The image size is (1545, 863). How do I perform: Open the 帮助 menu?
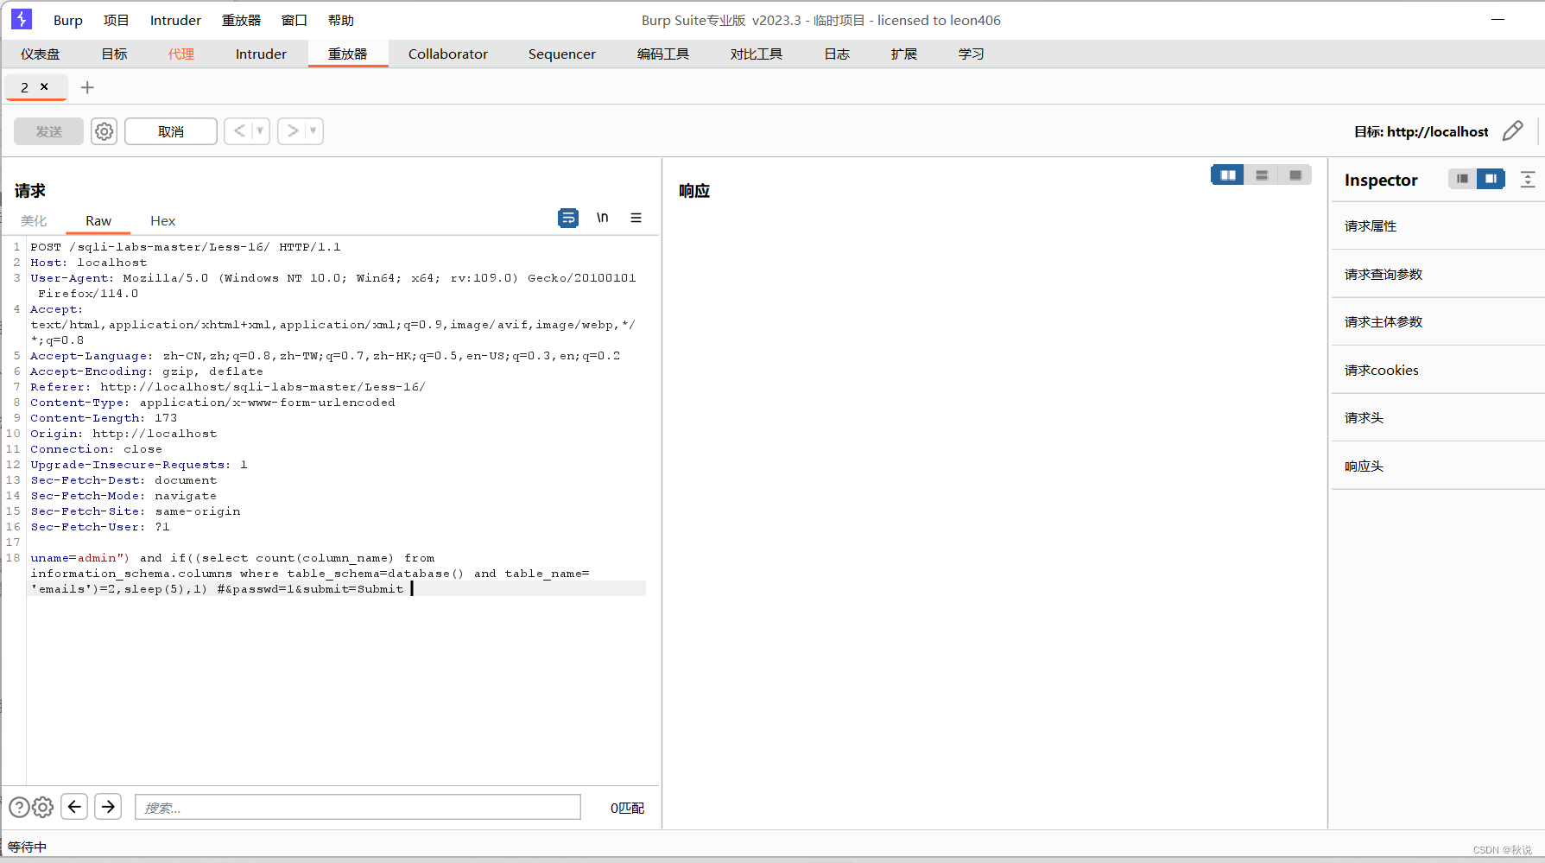point(341,20)
